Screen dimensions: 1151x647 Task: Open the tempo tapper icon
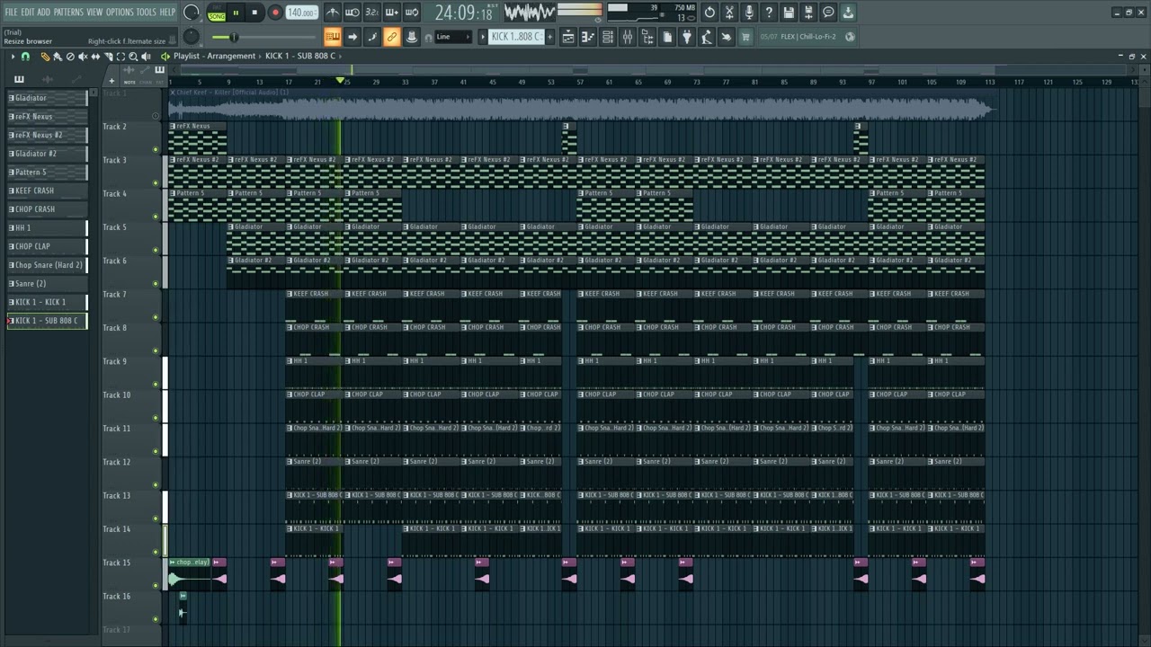(707, 37)
